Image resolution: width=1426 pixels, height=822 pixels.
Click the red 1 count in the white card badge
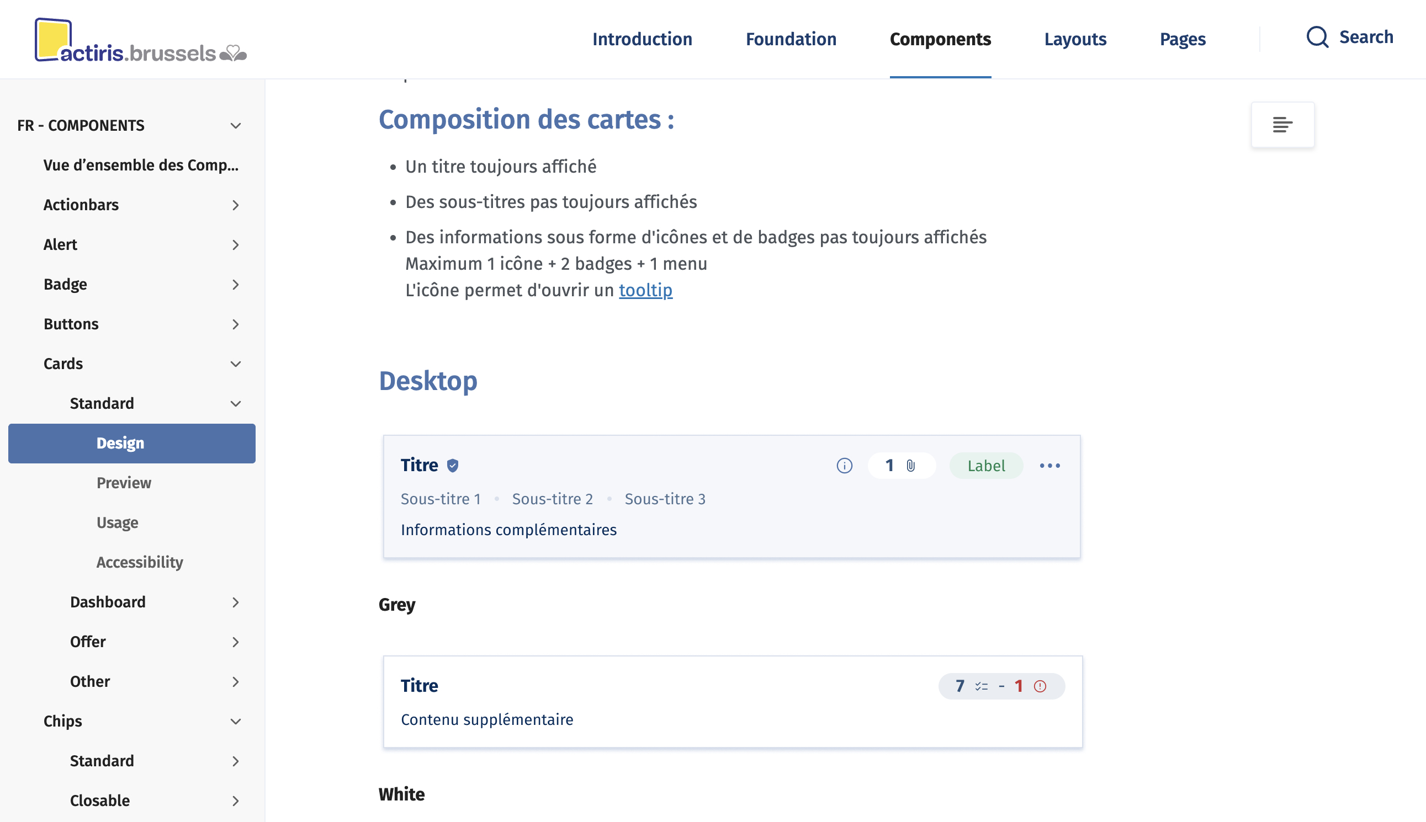point(1018,686)
